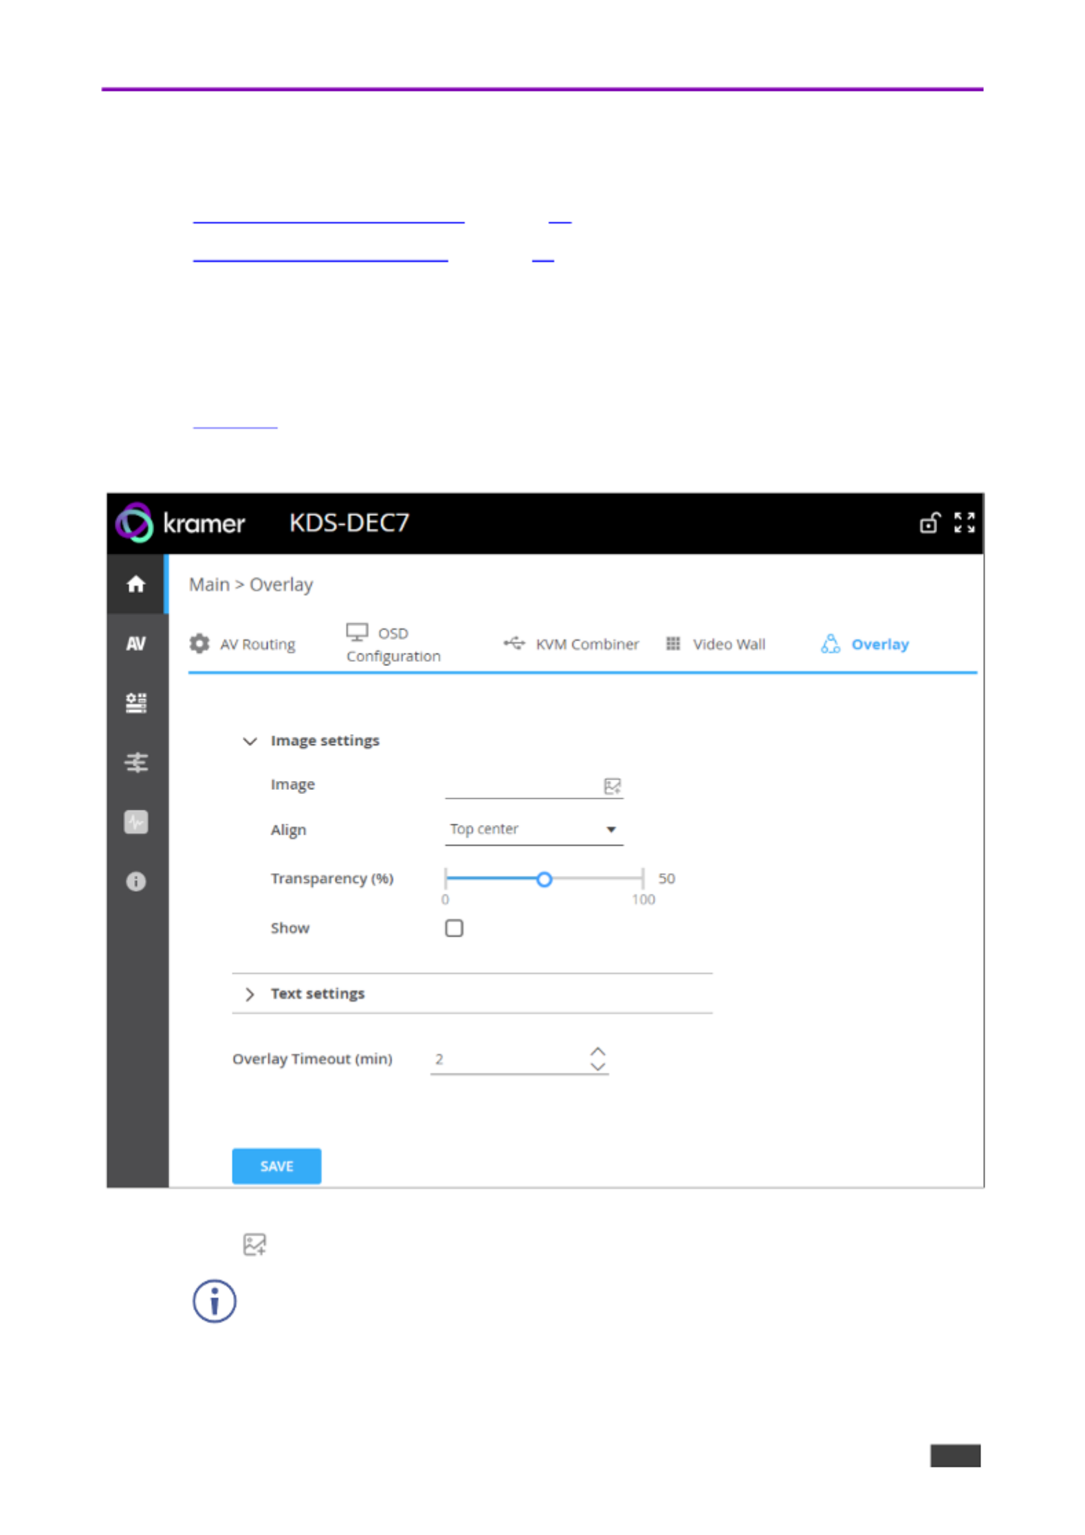This screenshot has width=1085, height=1535.
Task: Enable the Show checkbox
Action: (454, 928)
